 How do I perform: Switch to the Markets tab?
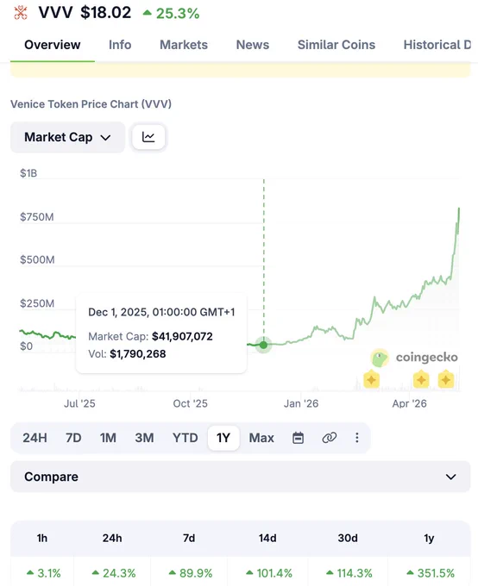[184, 45]
